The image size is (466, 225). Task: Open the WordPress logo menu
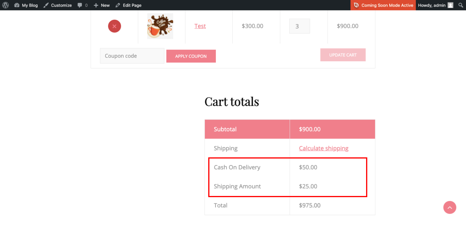pyautogui.click(x=6, y=5)
